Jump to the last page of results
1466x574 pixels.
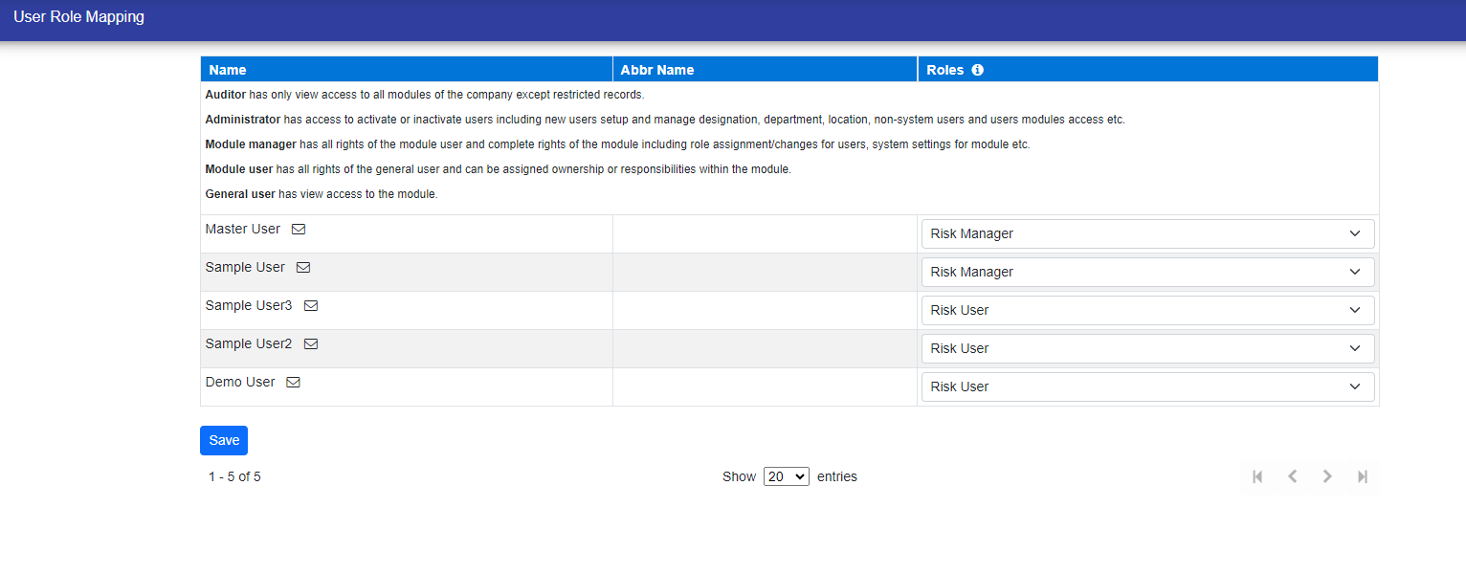click(x=1362, y=476)
